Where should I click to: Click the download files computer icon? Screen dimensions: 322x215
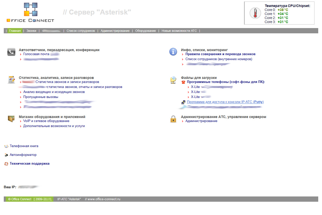tap(173, 80)
